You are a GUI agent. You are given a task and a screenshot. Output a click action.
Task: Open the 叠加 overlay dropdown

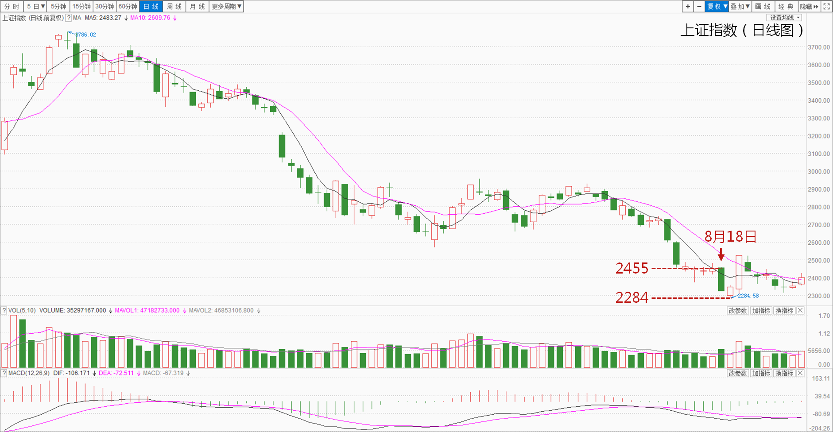(740, 7)
